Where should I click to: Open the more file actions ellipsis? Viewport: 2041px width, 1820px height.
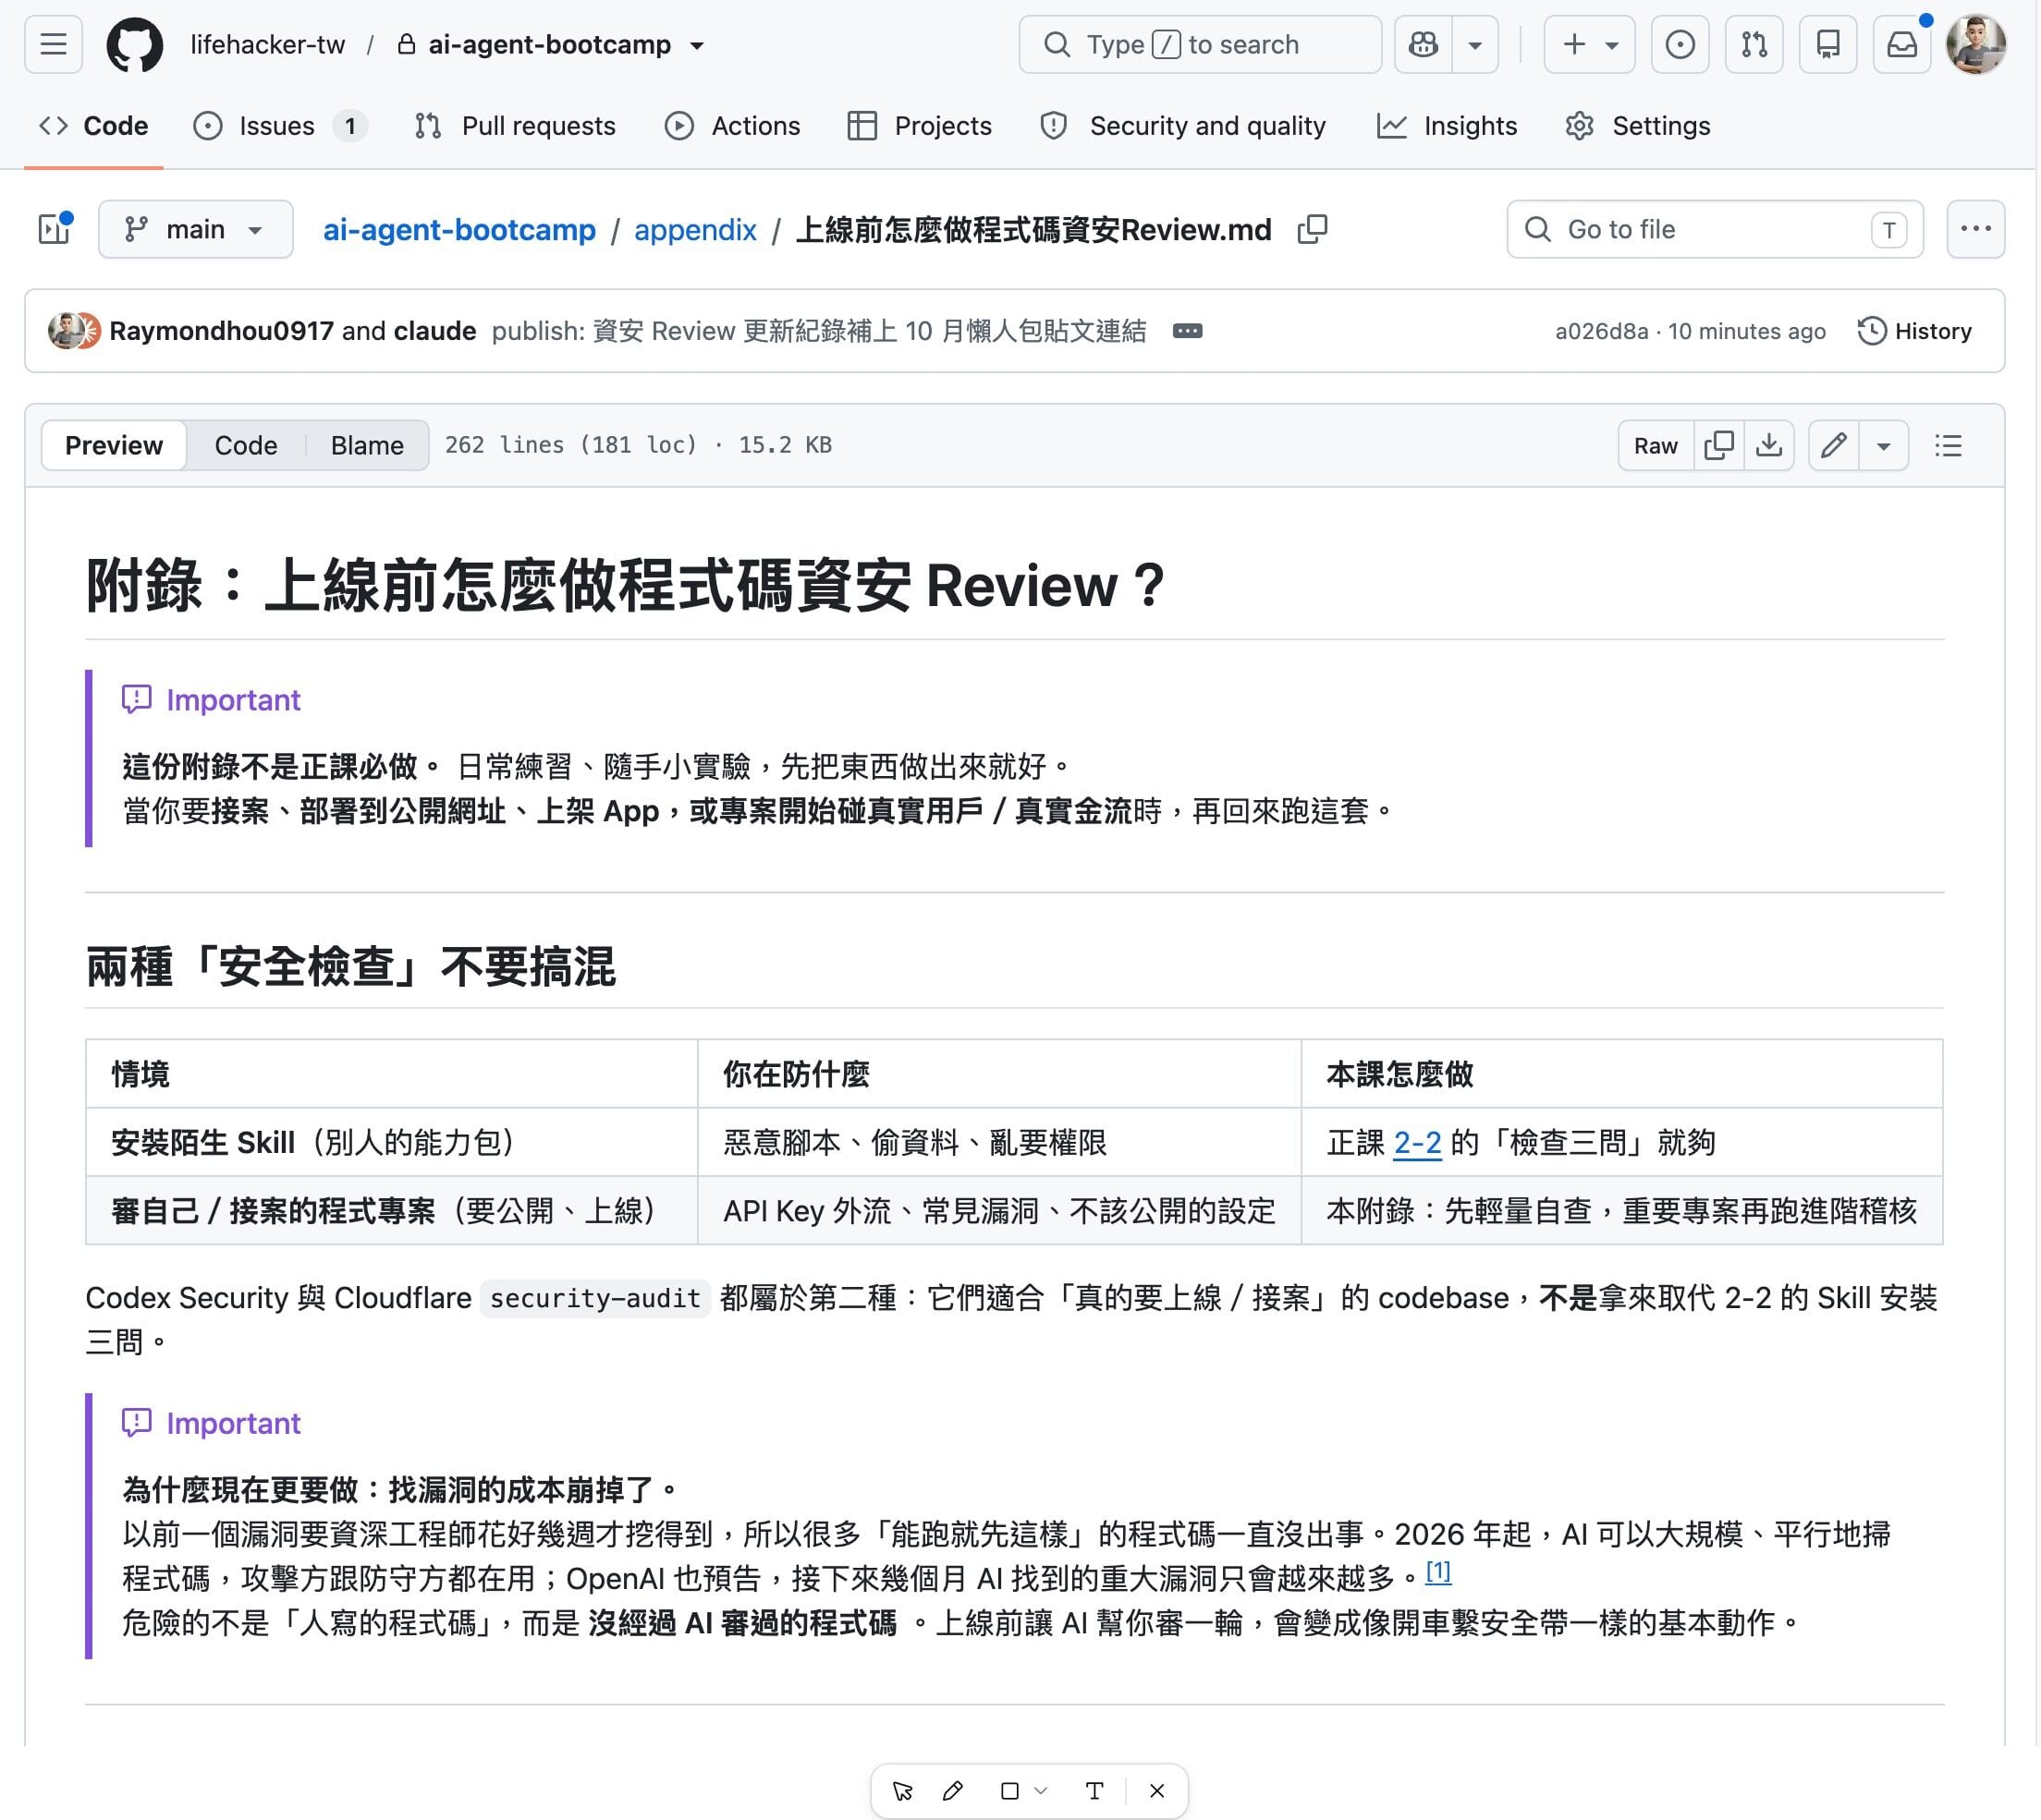[1975, 229]
